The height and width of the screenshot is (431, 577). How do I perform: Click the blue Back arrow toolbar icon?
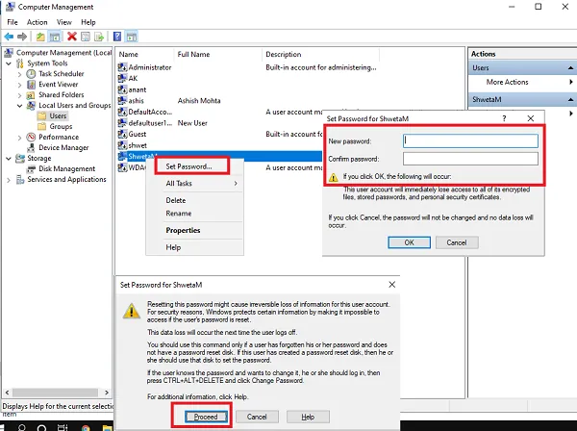(9, 37)
